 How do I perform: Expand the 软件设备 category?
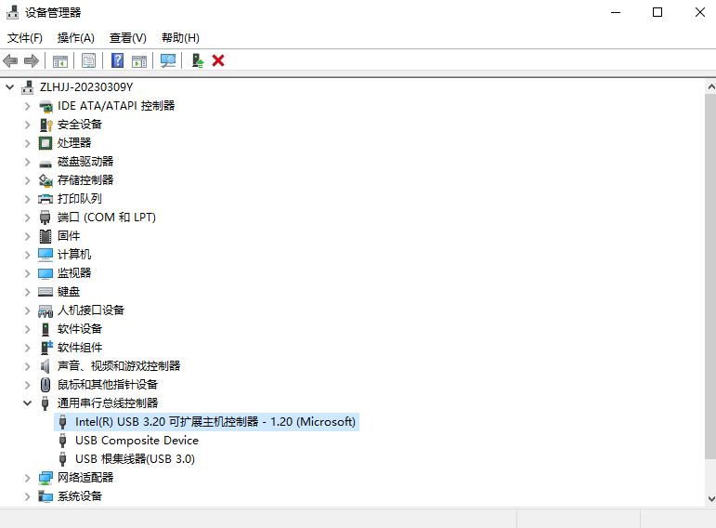28,329
